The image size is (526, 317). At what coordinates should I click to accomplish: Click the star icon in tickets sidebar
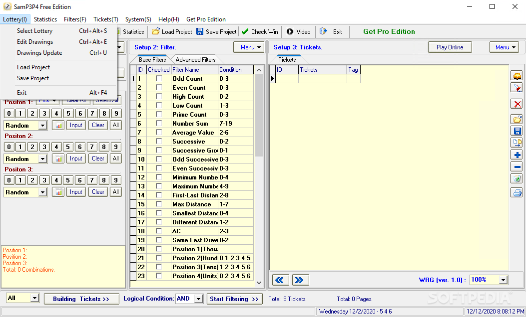[517, 76]
